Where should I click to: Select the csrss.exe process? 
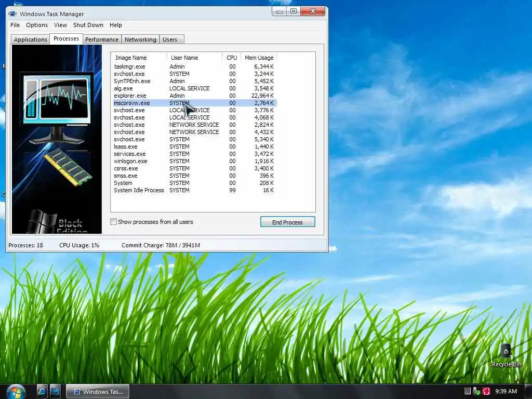click(x=195, y=168)
